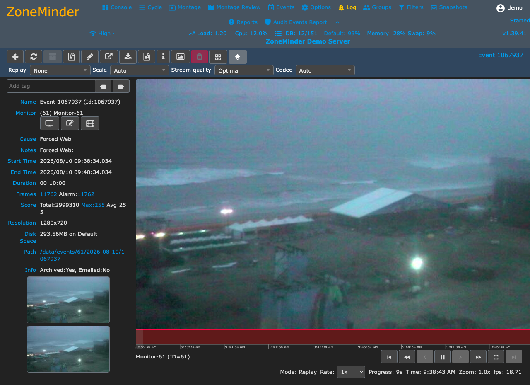Edit Monitor-61 settings pencil-square icon
The width and height of the screenshot is (530, 385).
click(70, 123)
